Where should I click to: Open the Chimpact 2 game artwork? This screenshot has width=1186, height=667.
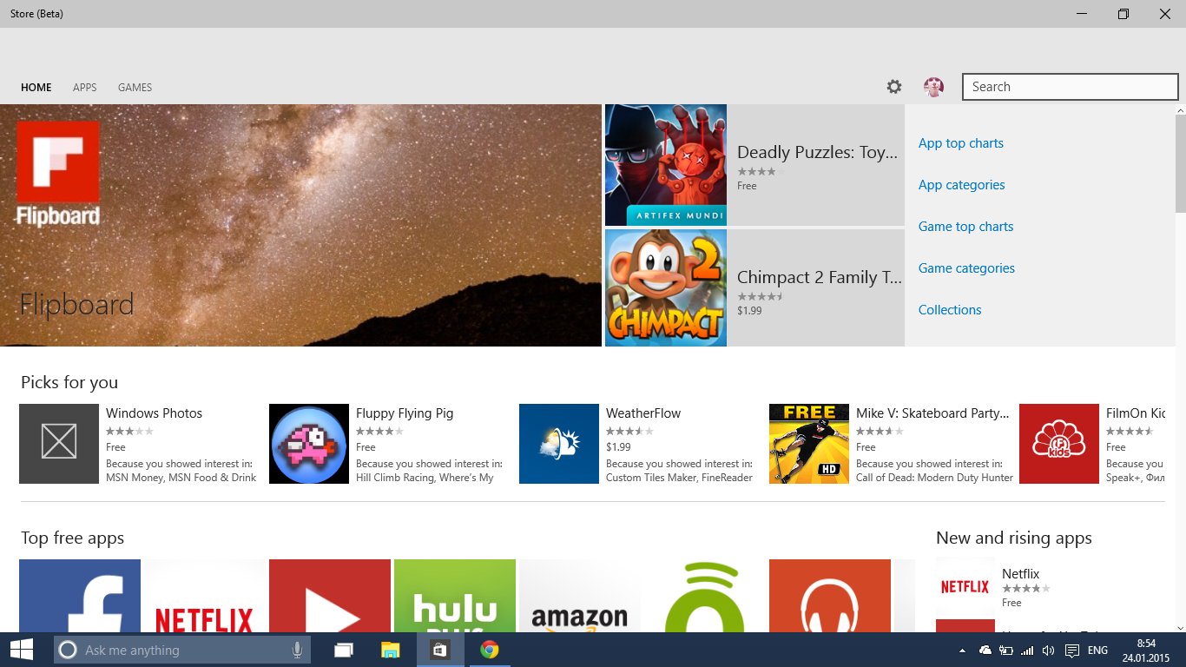666,287
